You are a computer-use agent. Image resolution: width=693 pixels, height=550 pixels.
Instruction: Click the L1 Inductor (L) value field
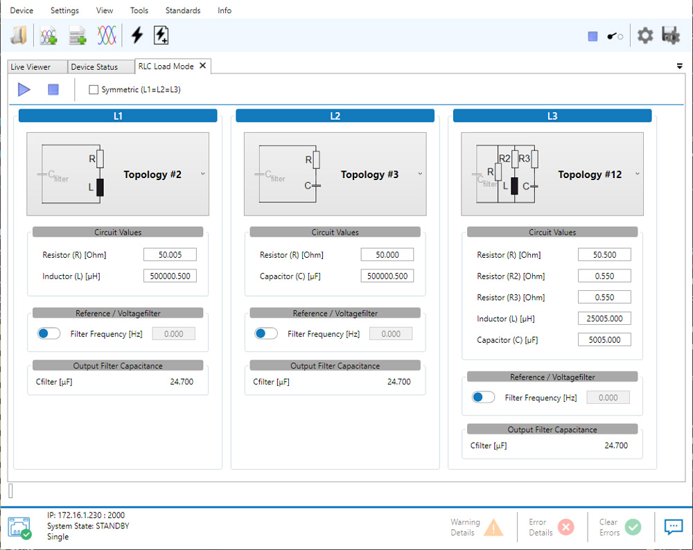[170, 276]
